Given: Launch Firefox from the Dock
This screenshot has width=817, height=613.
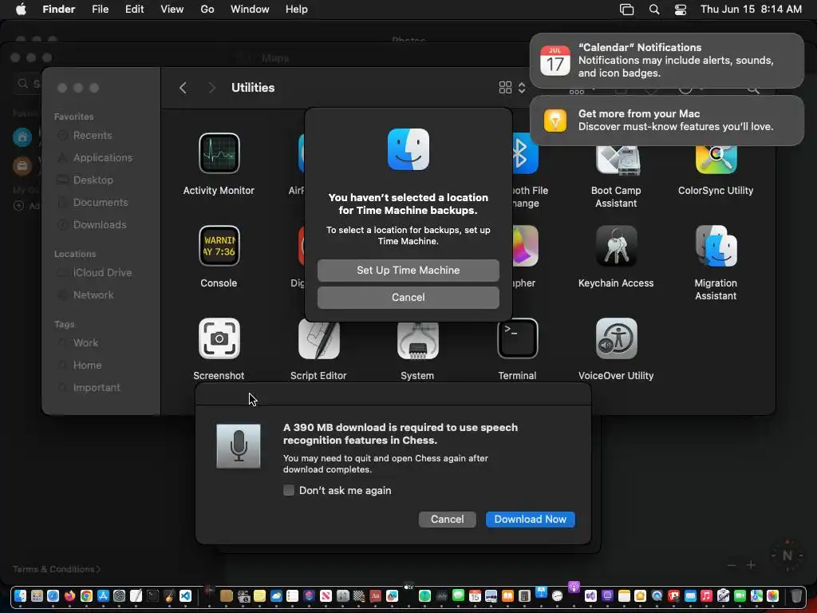Looking at the screenshot, I should pos(70,595).
